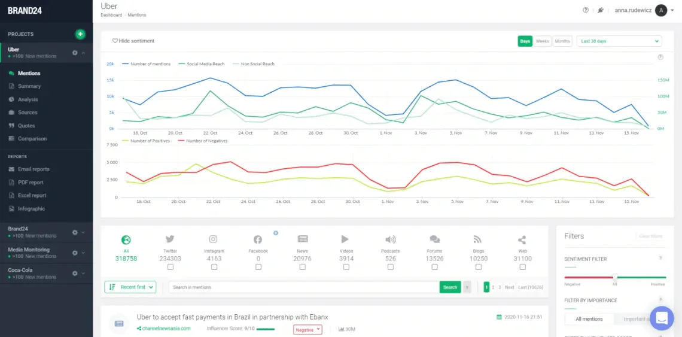Image resolution: width=682 pixels, height=337 pixels.
Task: Open the Summary menu item in sidebar
Action: [x=29, y=86]
